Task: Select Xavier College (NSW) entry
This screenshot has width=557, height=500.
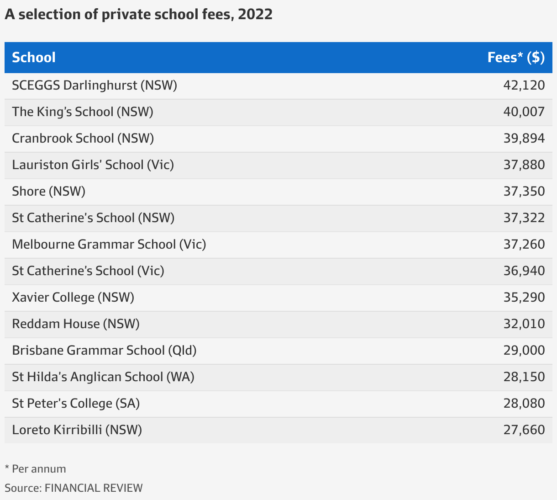Action: [73, 298]
